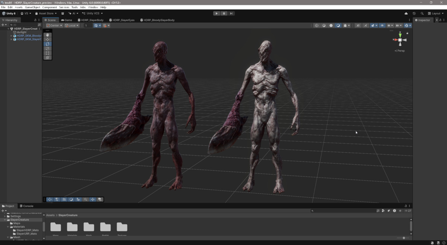
Task: Click the hidden-packages count icon showing 27
Action: click(x=408, y=211)
